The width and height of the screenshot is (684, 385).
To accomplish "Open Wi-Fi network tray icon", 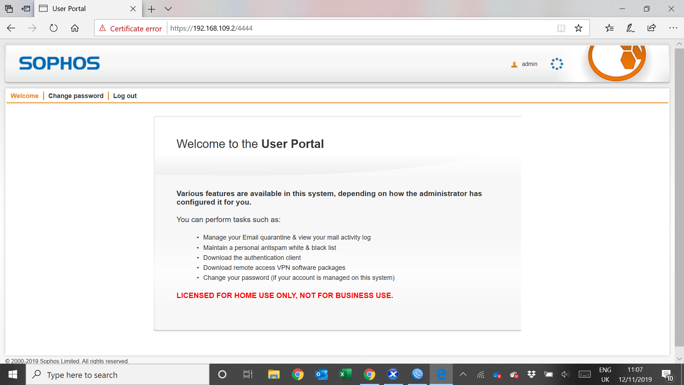I will click(481, 375).
